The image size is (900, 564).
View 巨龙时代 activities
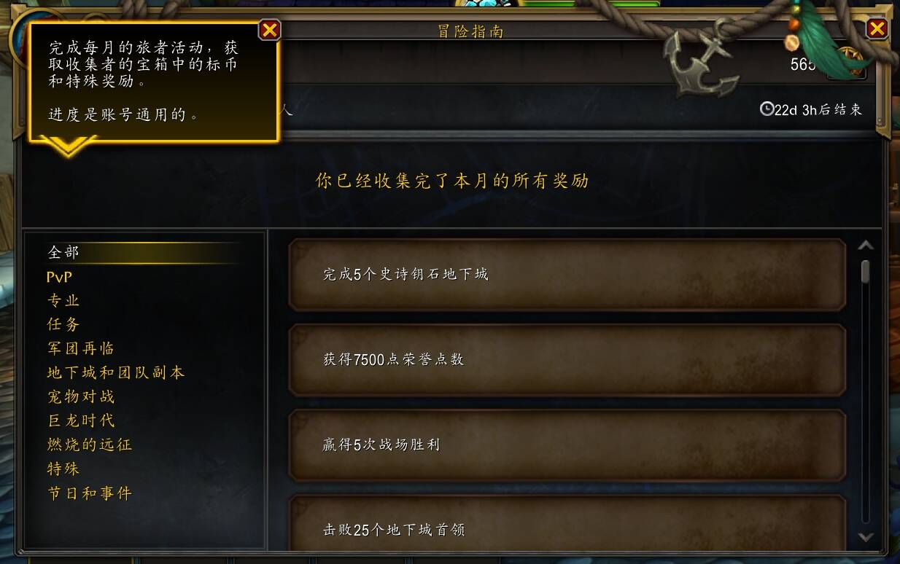[x=81, y=420]
